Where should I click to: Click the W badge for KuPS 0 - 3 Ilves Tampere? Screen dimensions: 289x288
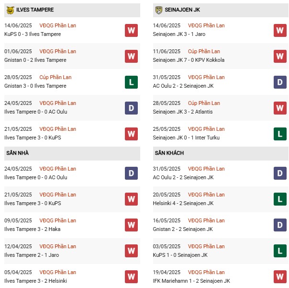click(131, 31)
